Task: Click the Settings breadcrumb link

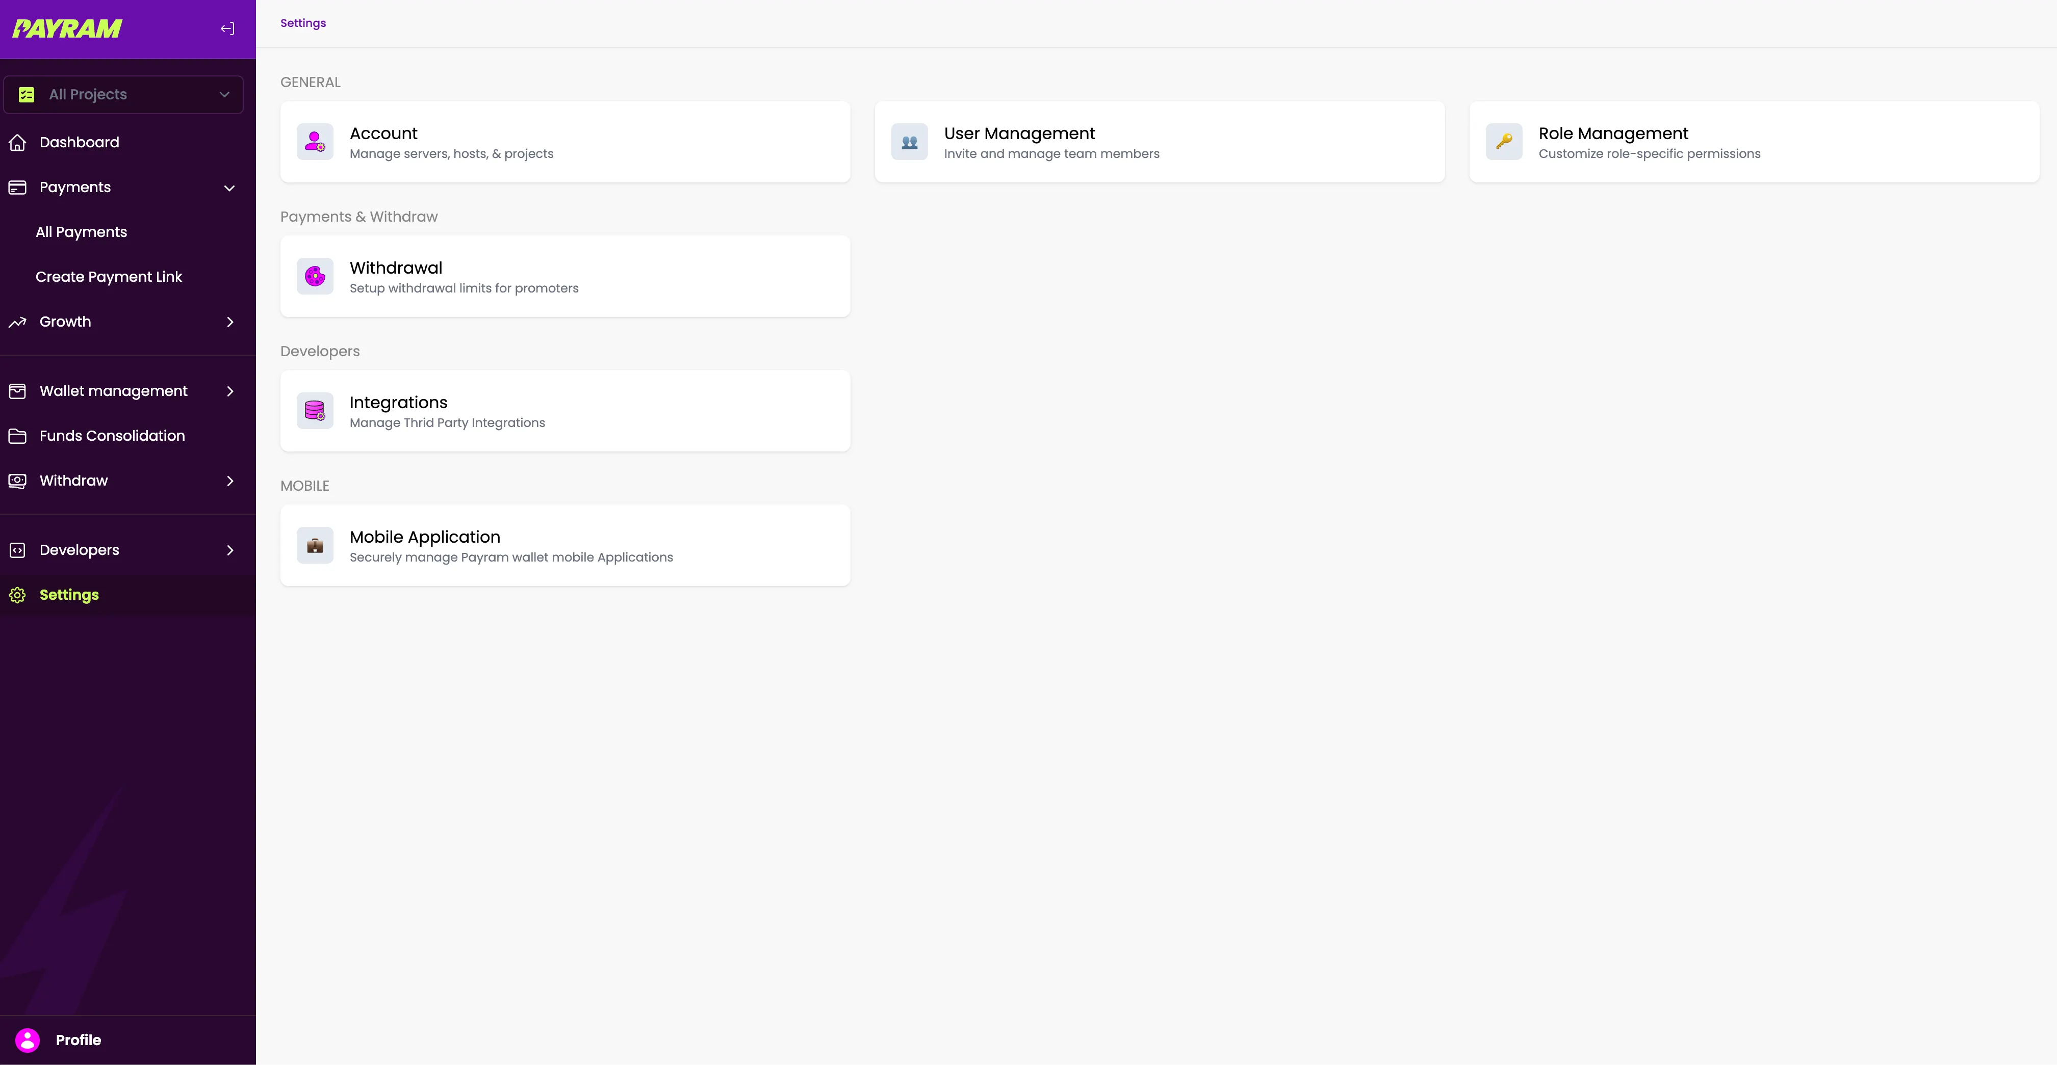Action: point(303,23)
